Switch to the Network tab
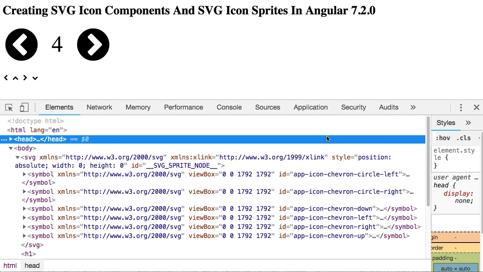 coord(99,108)
